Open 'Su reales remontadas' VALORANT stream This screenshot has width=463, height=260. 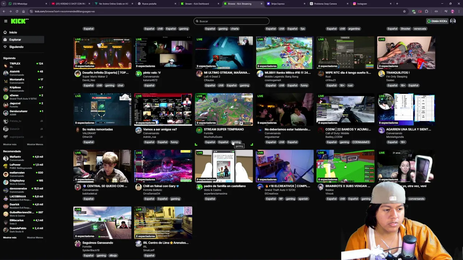(x=102, y=109)
